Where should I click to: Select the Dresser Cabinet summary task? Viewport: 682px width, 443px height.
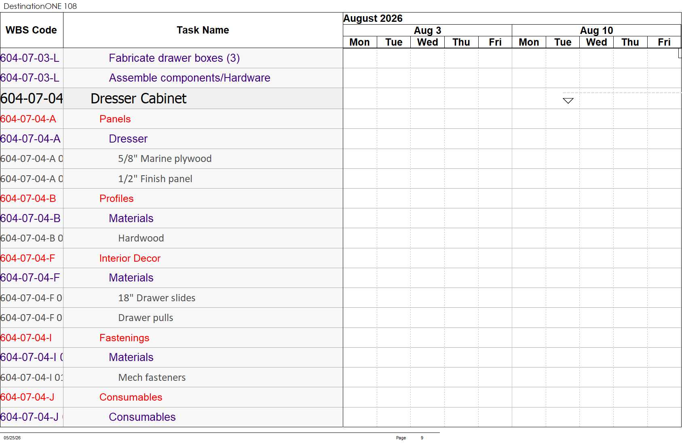tap(138, 99)
